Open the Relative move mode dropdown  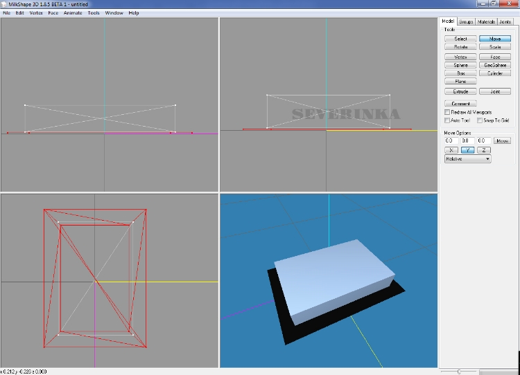coord(467,159)
